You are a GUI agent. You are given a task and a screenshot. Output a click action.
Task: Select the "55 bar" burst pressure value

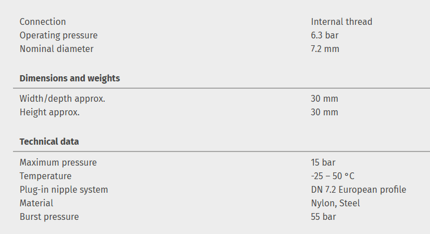tap(324, 216)
